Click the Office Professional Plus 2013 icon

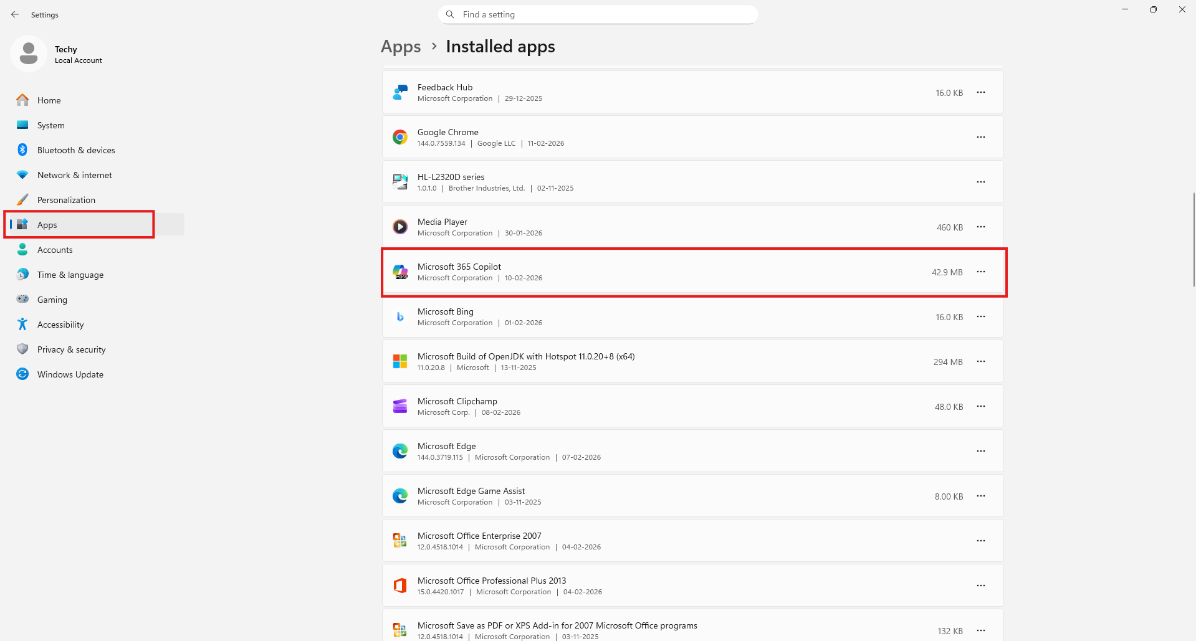pyautogui.click(x=400, y=586)
